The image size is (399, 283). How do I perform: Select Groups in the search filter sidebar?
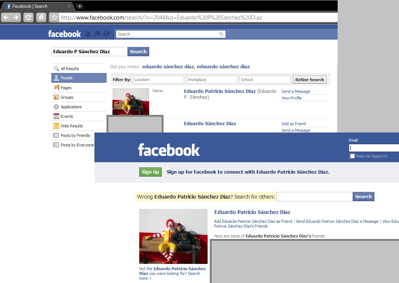click(67, 97)
